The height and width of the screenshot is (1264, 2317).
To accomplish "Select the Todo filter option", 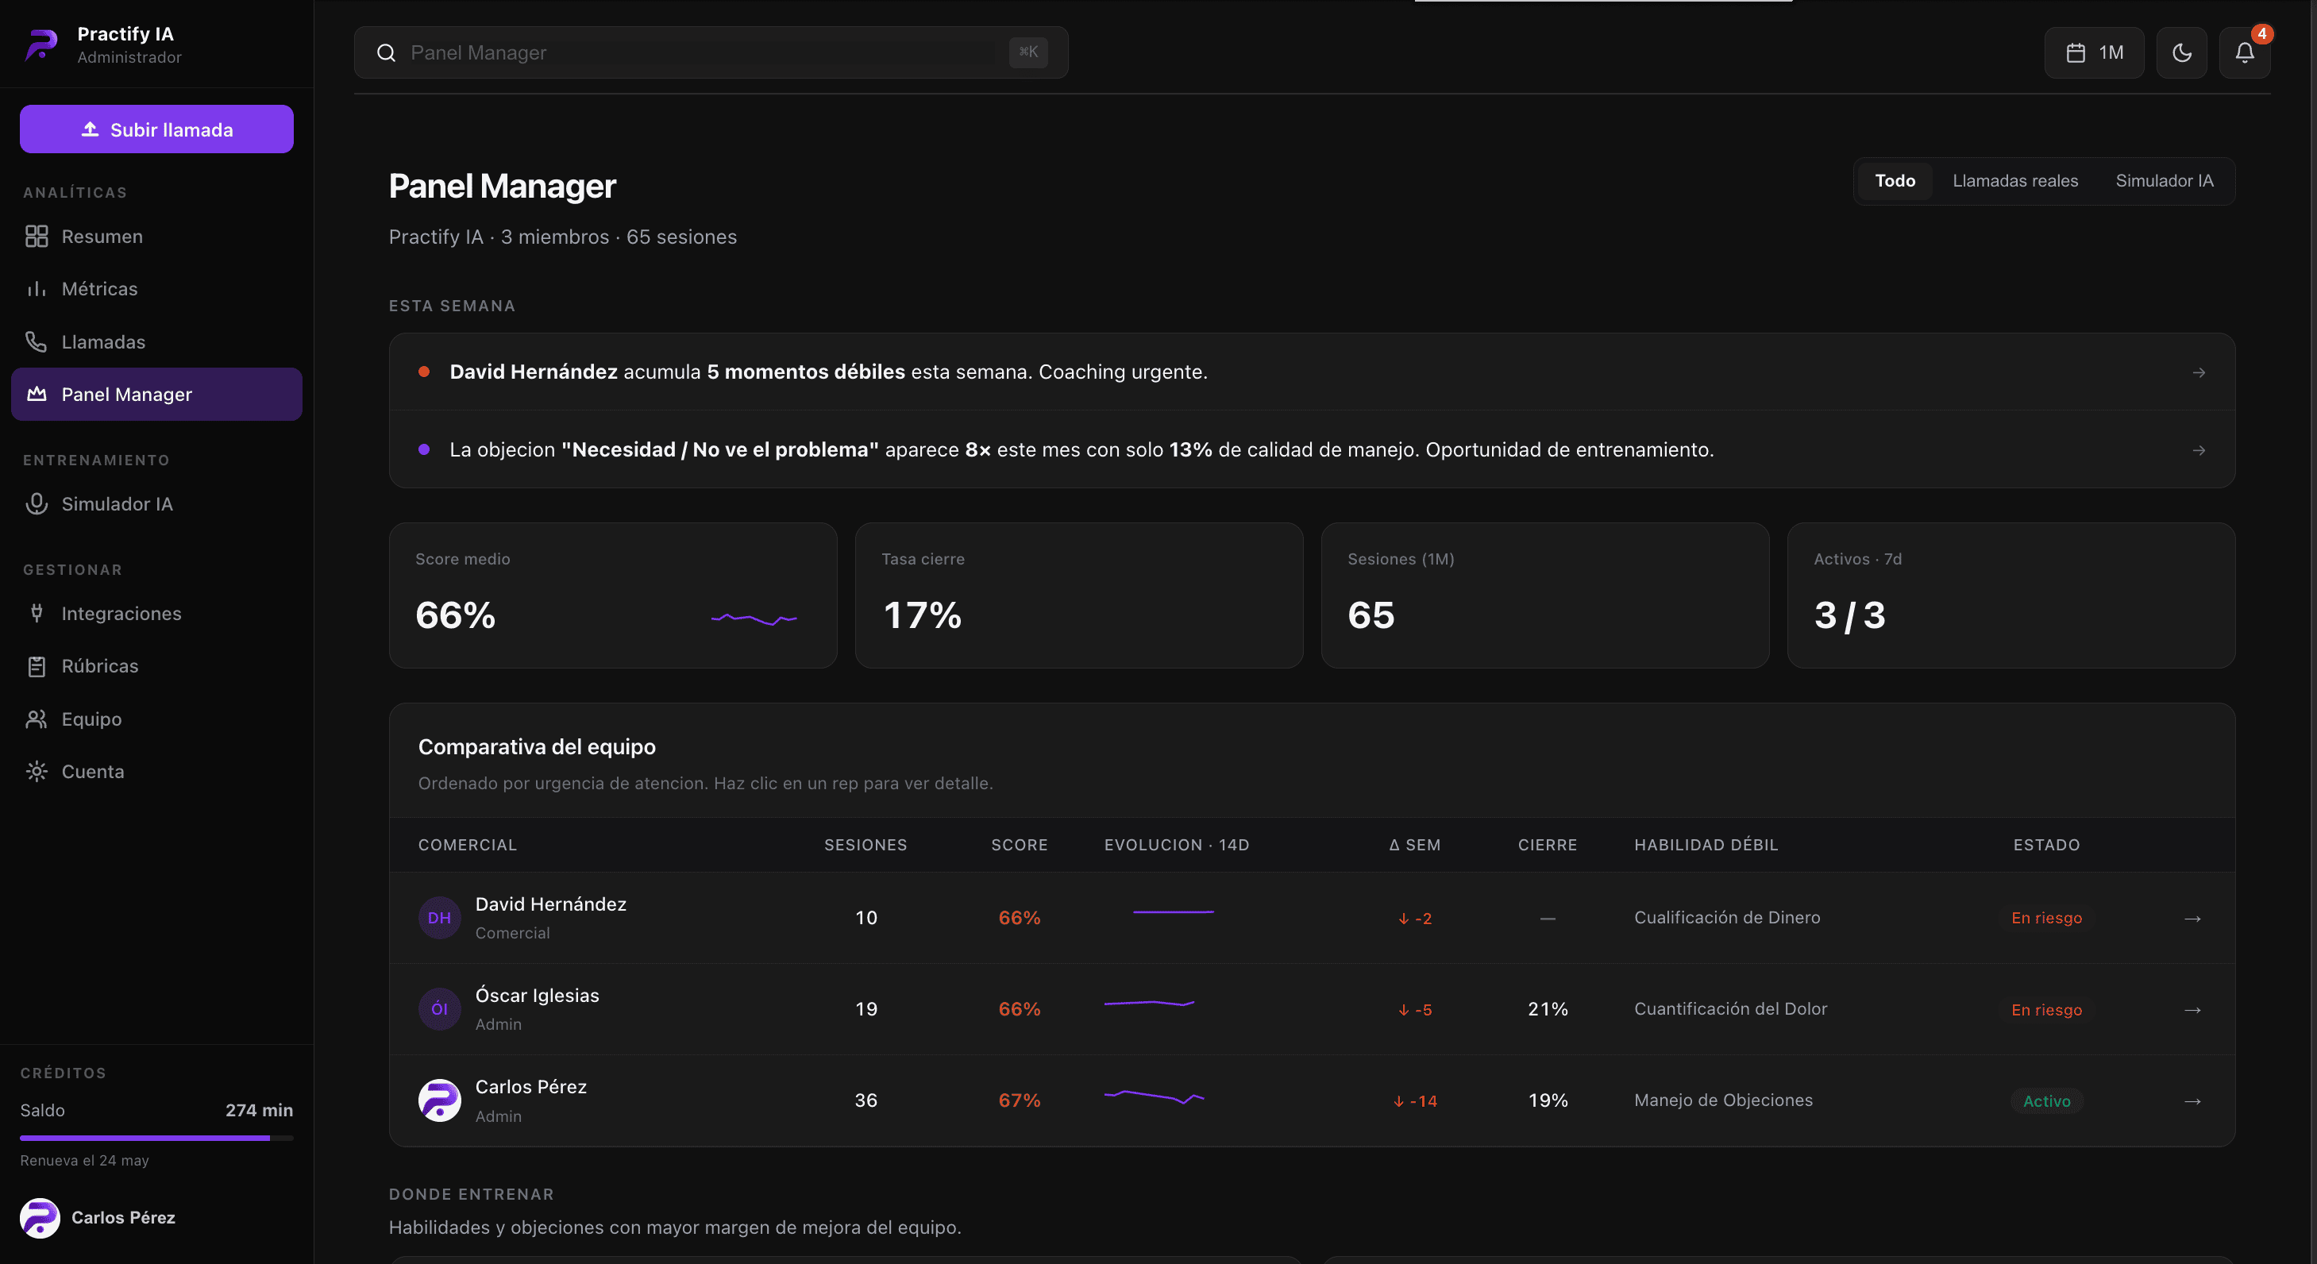I will 1895,181.
